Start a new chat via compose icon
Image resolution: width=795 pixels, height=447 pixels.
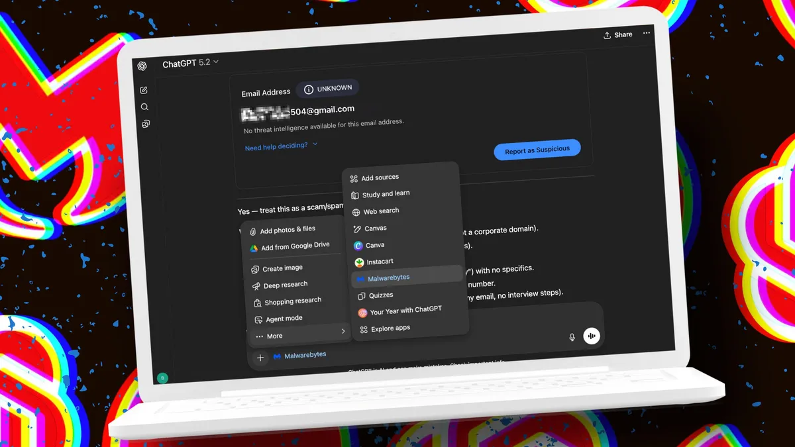(144, 90)
